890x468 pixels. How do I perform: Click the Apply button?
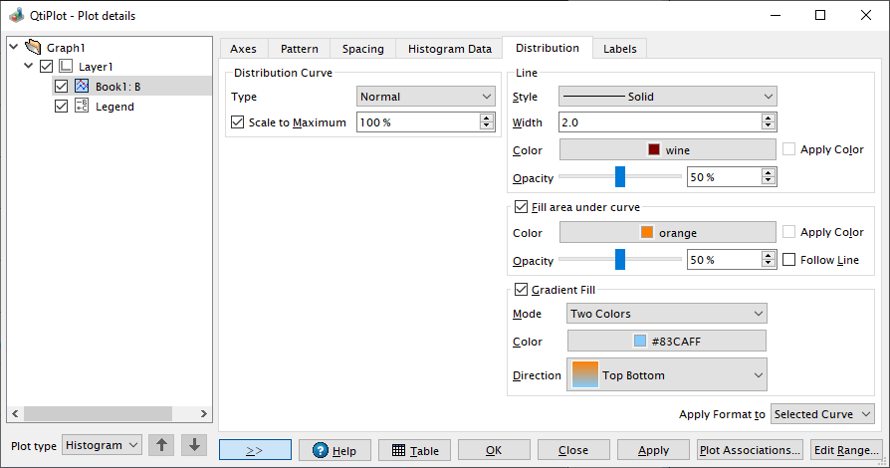[653, 450]
